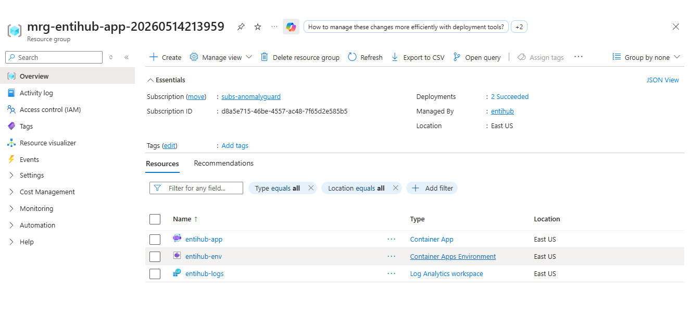691x313 pixels.
Task: Open 2 Succeeded deployments link
Action: [510, 96]
